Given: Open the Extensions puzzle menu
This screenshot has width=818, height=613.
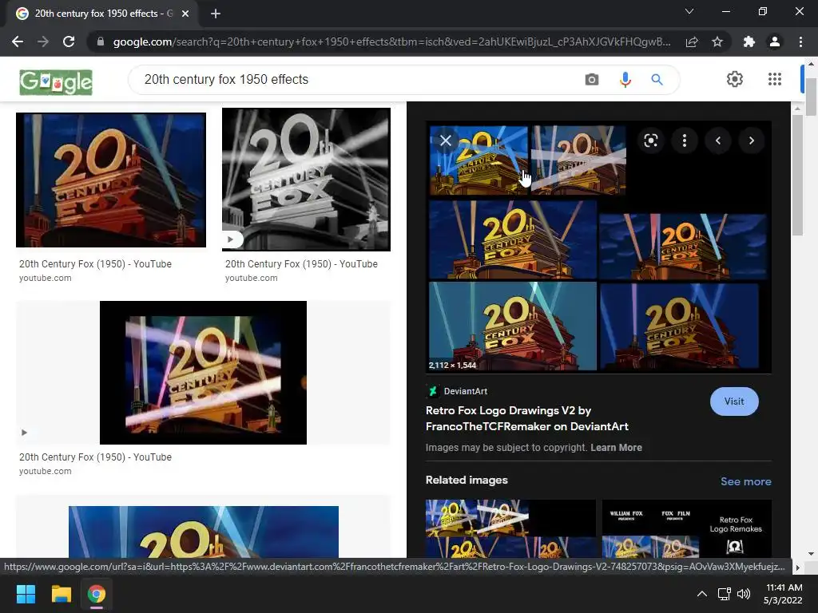Looking at the screenshot, I should 749,42.
